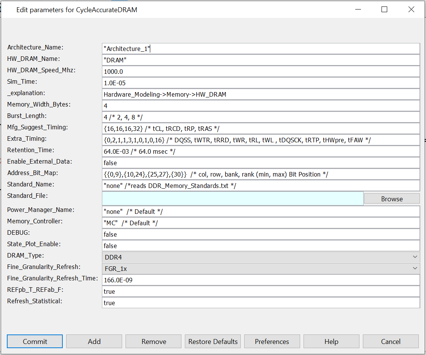Edit the HW_DRAM_Speed_Mhz value 1000.0

tap(261, 72)
